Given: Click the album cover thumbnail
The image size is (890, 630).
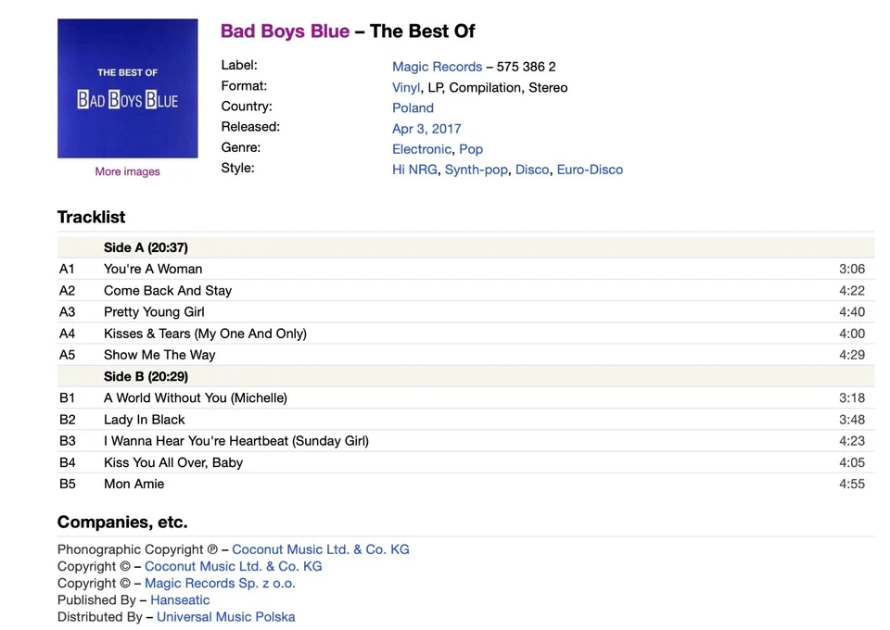Looking at the screenshot, I should click(127, 87).
